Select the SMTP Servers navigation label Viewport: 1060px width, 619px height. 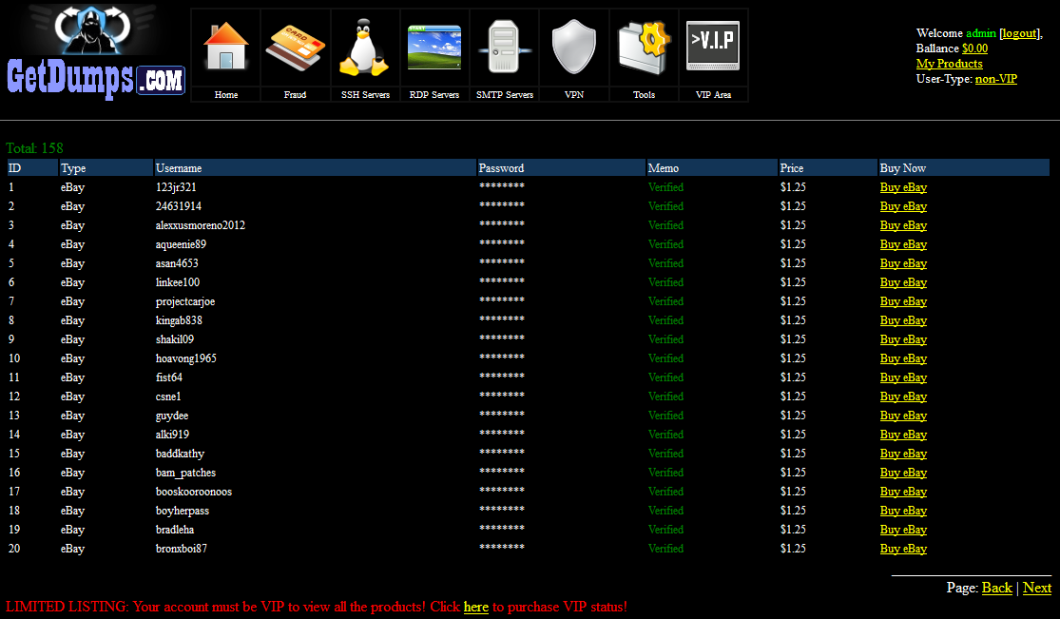[504, 95]
